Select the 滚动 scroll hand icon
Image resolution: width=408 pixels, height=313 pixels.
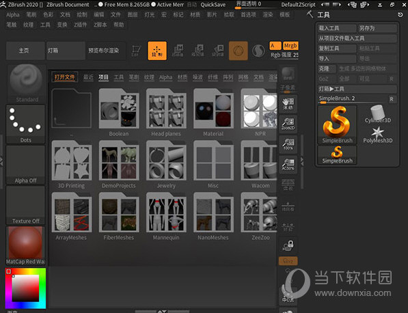pos(288,104)
